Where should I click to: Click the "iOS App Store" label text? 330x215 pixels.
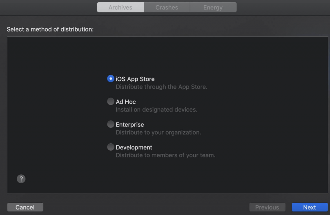point(135,79)
